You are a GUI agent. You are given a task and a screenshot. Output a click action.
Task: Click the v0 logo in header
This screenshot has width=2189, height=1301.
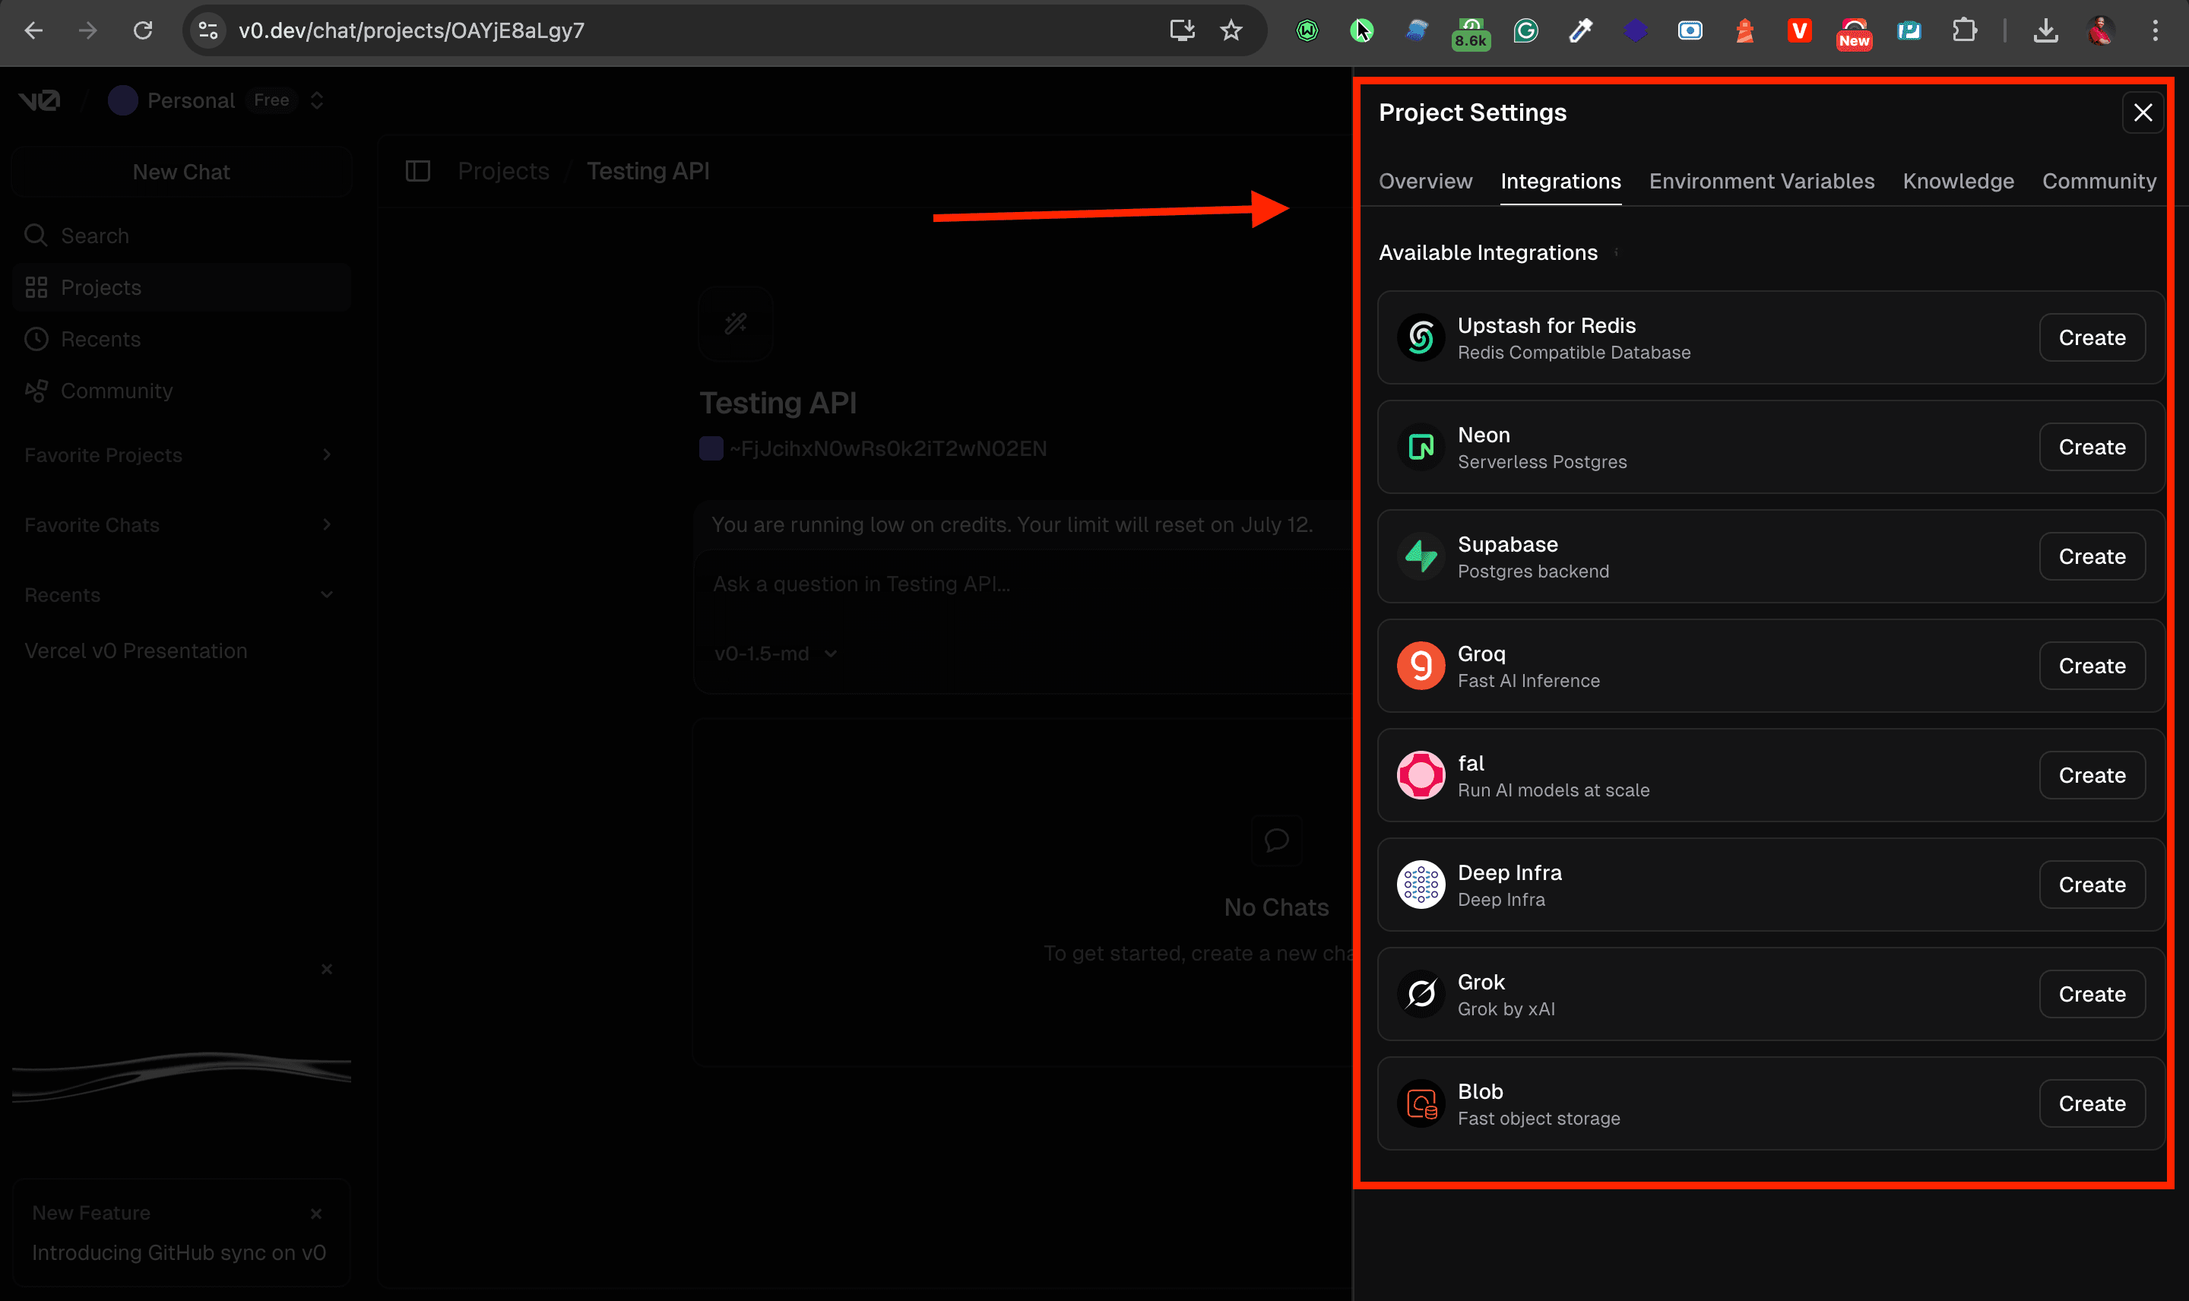[40, 100]
